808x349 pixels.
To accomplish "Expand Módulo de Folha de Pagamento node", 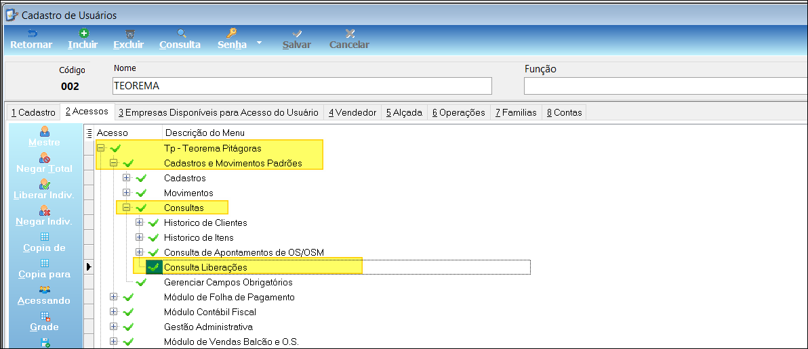I will [114, 297].
